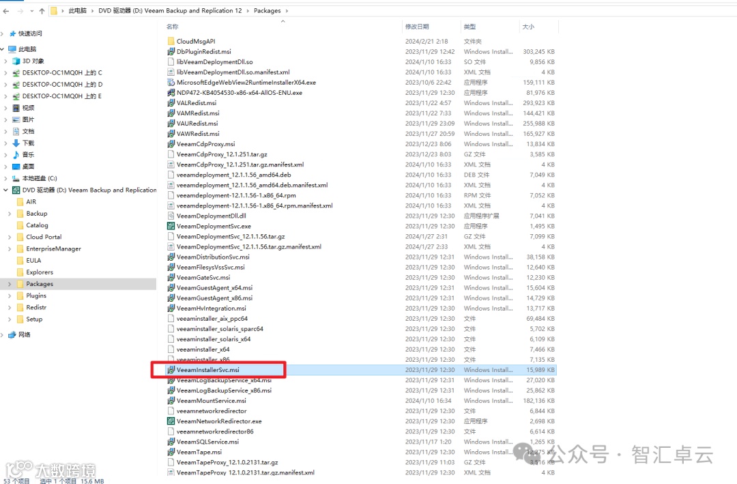Select file veeamdeployment_12.1.1.56_amd64.deb

coord(233,175)
